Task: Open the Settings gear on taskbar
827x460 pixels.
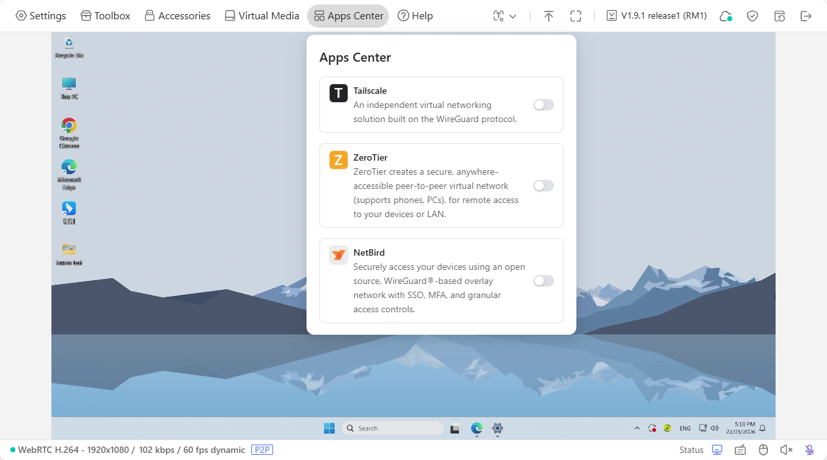Action: (497, 428)
